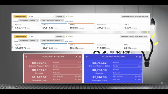Click info icon beside Sales $4,311.86
Image resolution: width=168 pixels, height=94 pixels.
[47, 25]
